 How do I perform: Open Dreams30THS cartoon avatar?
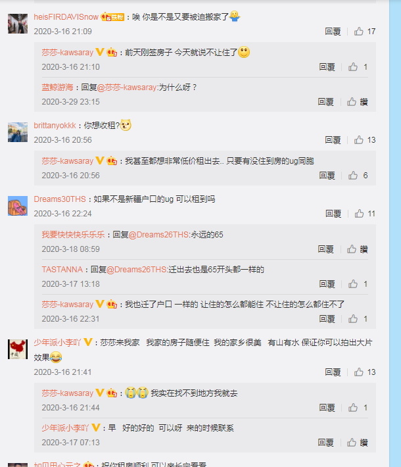pyautogui.click(x=18, y=206)
